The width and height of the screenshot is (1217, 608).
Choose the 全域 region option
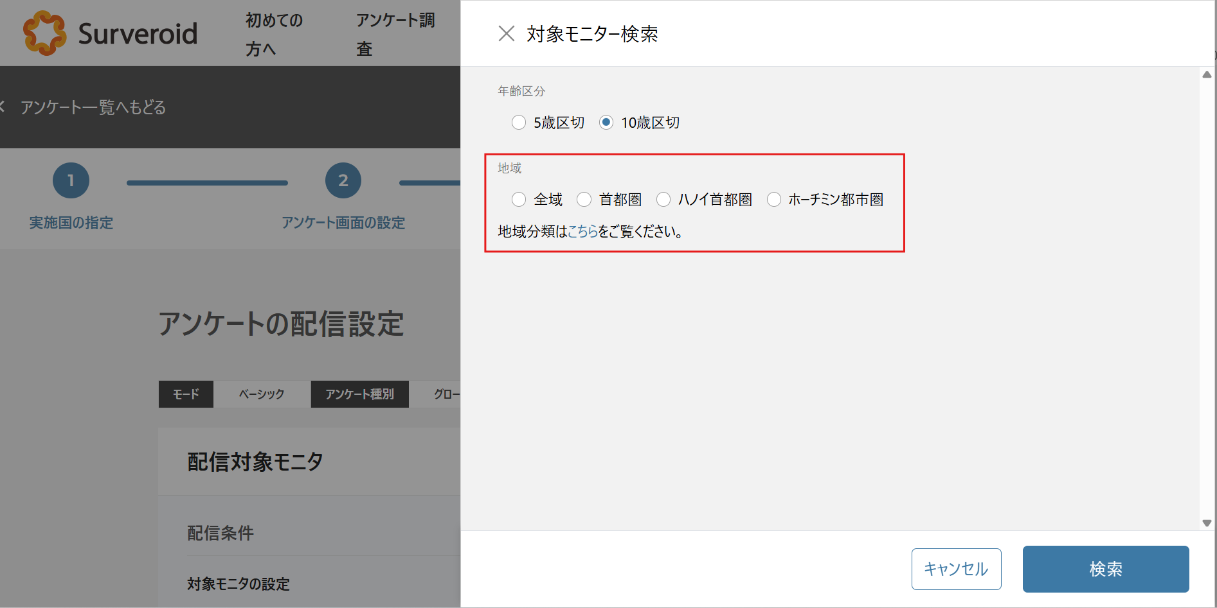519,200
